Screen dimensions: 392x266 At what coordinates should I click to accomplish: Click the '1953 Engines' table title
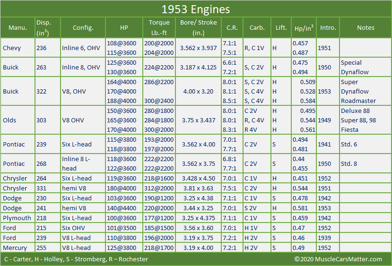(x=195, y=9)
